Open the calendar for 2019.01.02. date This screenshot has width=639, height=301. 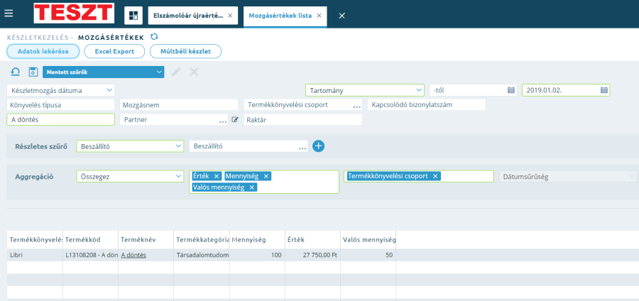[603, 90]
